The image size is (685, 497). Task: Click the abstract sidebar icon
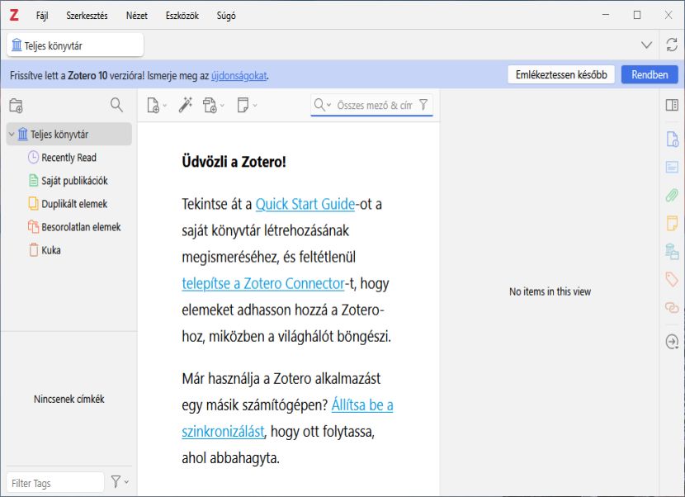(672, 167)
